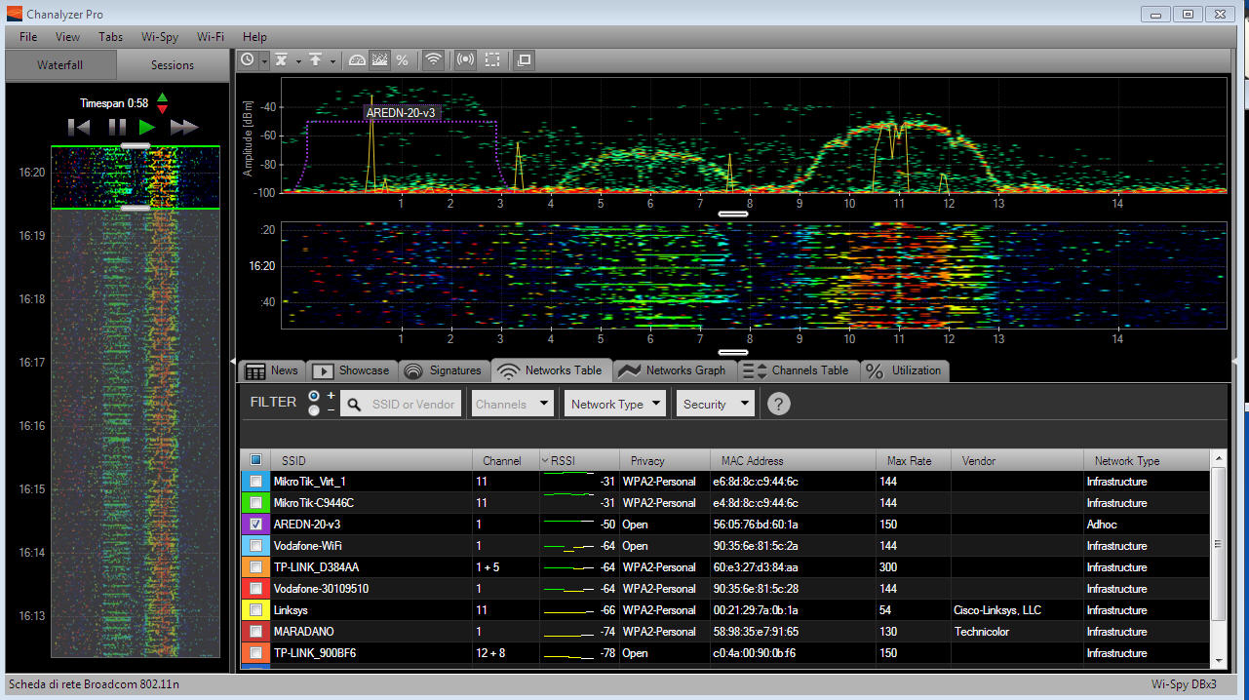Check the Vodafone-WiFi network checkbox
The width and height of the screenshot is (1249, 700).
(x=255, y=546)
